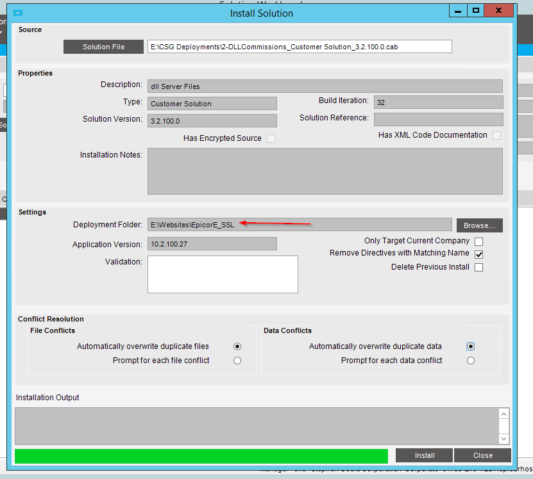Click the Browse button for Deployment Folder
The width and height of the screenshot is (533, 479).
click(x=479, y=225)
